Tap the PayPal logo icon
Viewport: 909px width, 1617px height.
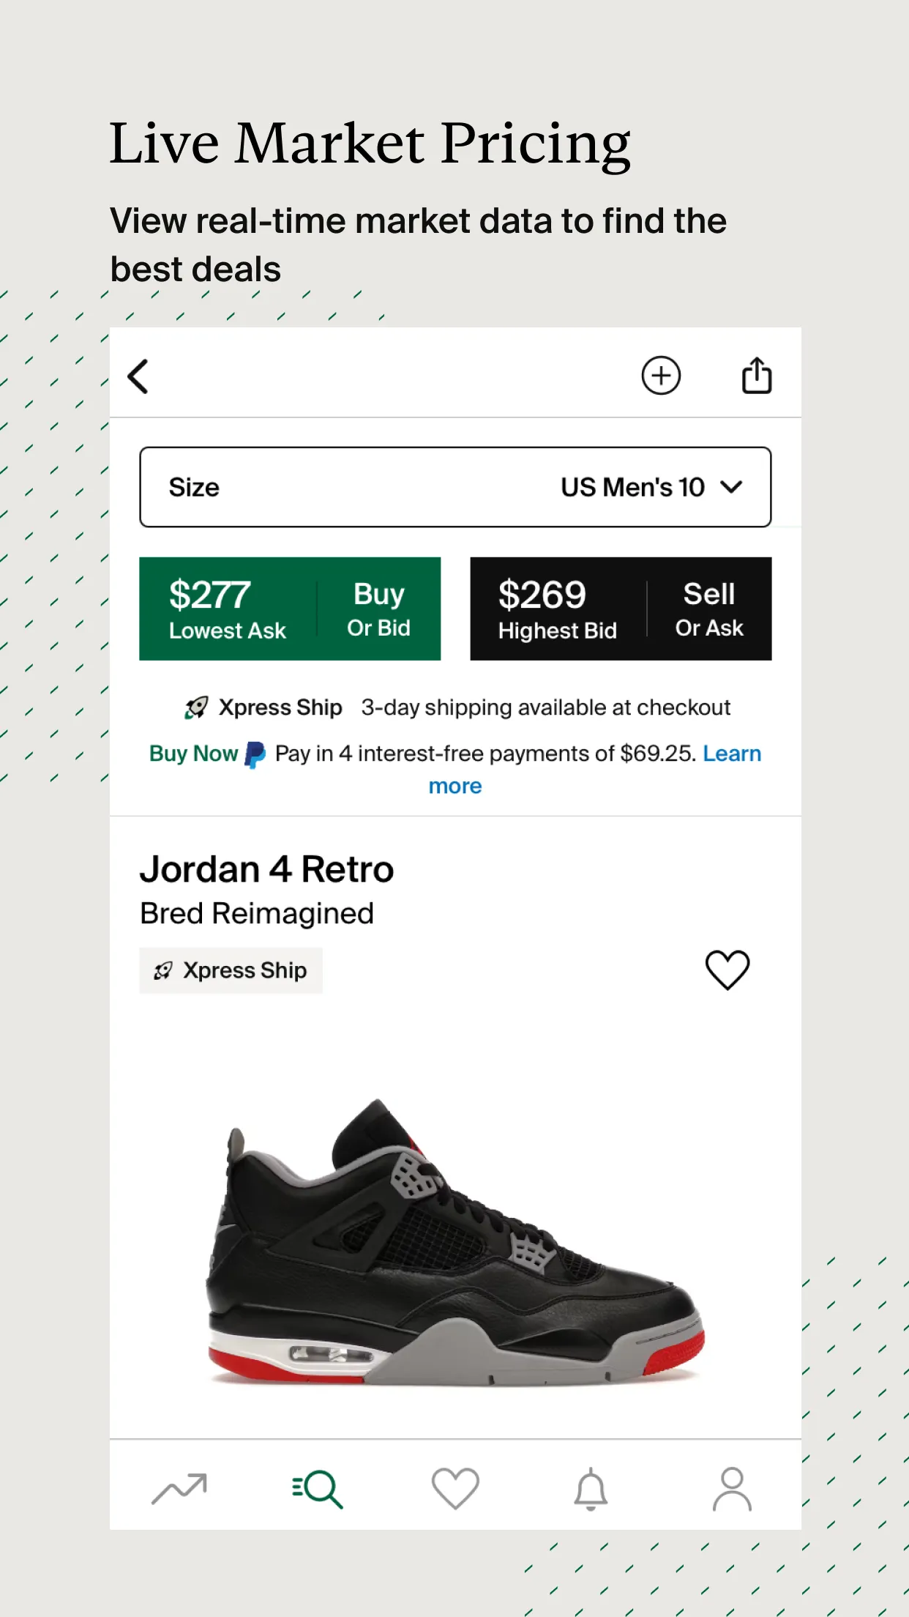tap(255, 754)
